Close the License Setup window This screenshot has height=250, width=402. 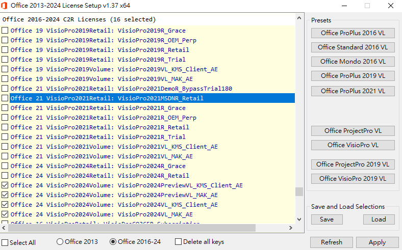390,6
